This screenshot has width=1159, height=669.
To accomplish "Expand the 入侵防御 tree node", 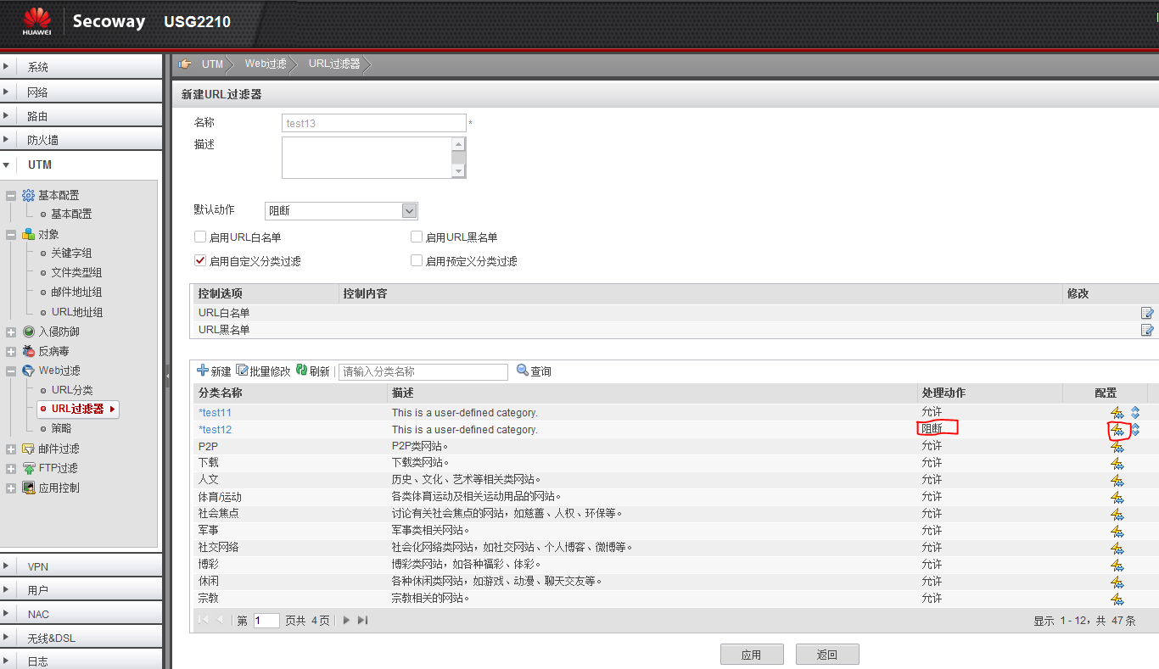I will pyautogui.click(x=11, y=332).
